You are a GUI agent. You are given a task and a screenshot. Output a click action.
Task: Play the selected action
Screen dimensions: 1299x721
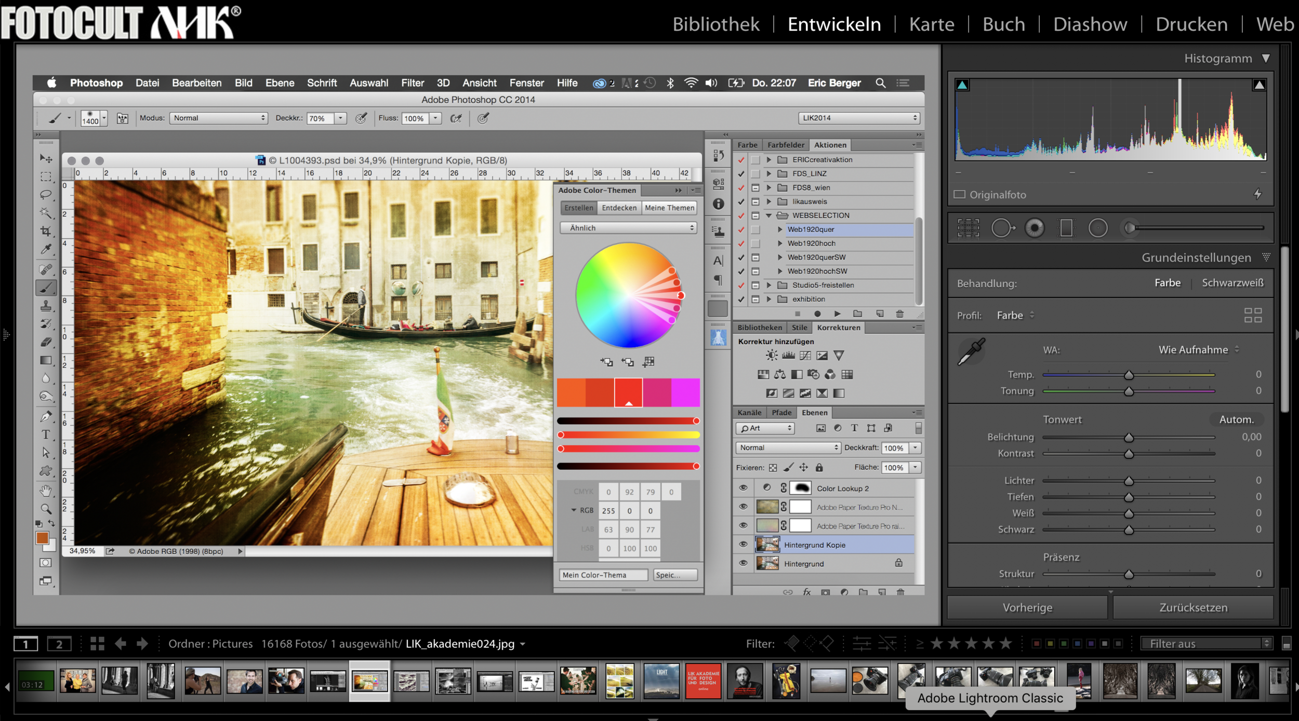coord(837,314)
